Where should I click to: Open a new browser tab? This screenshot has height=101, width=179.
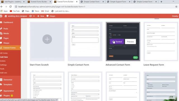(x=161, y=2)
